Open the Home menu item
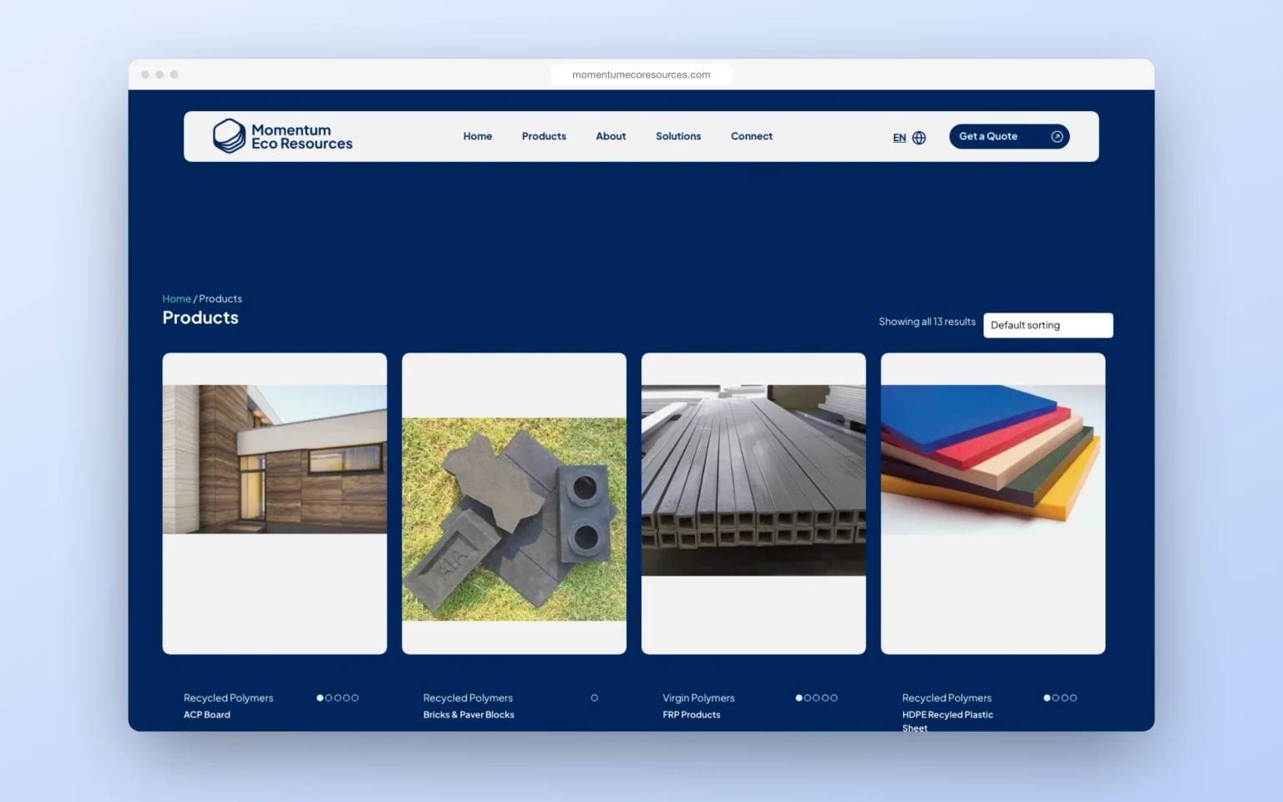 [478, 136]
